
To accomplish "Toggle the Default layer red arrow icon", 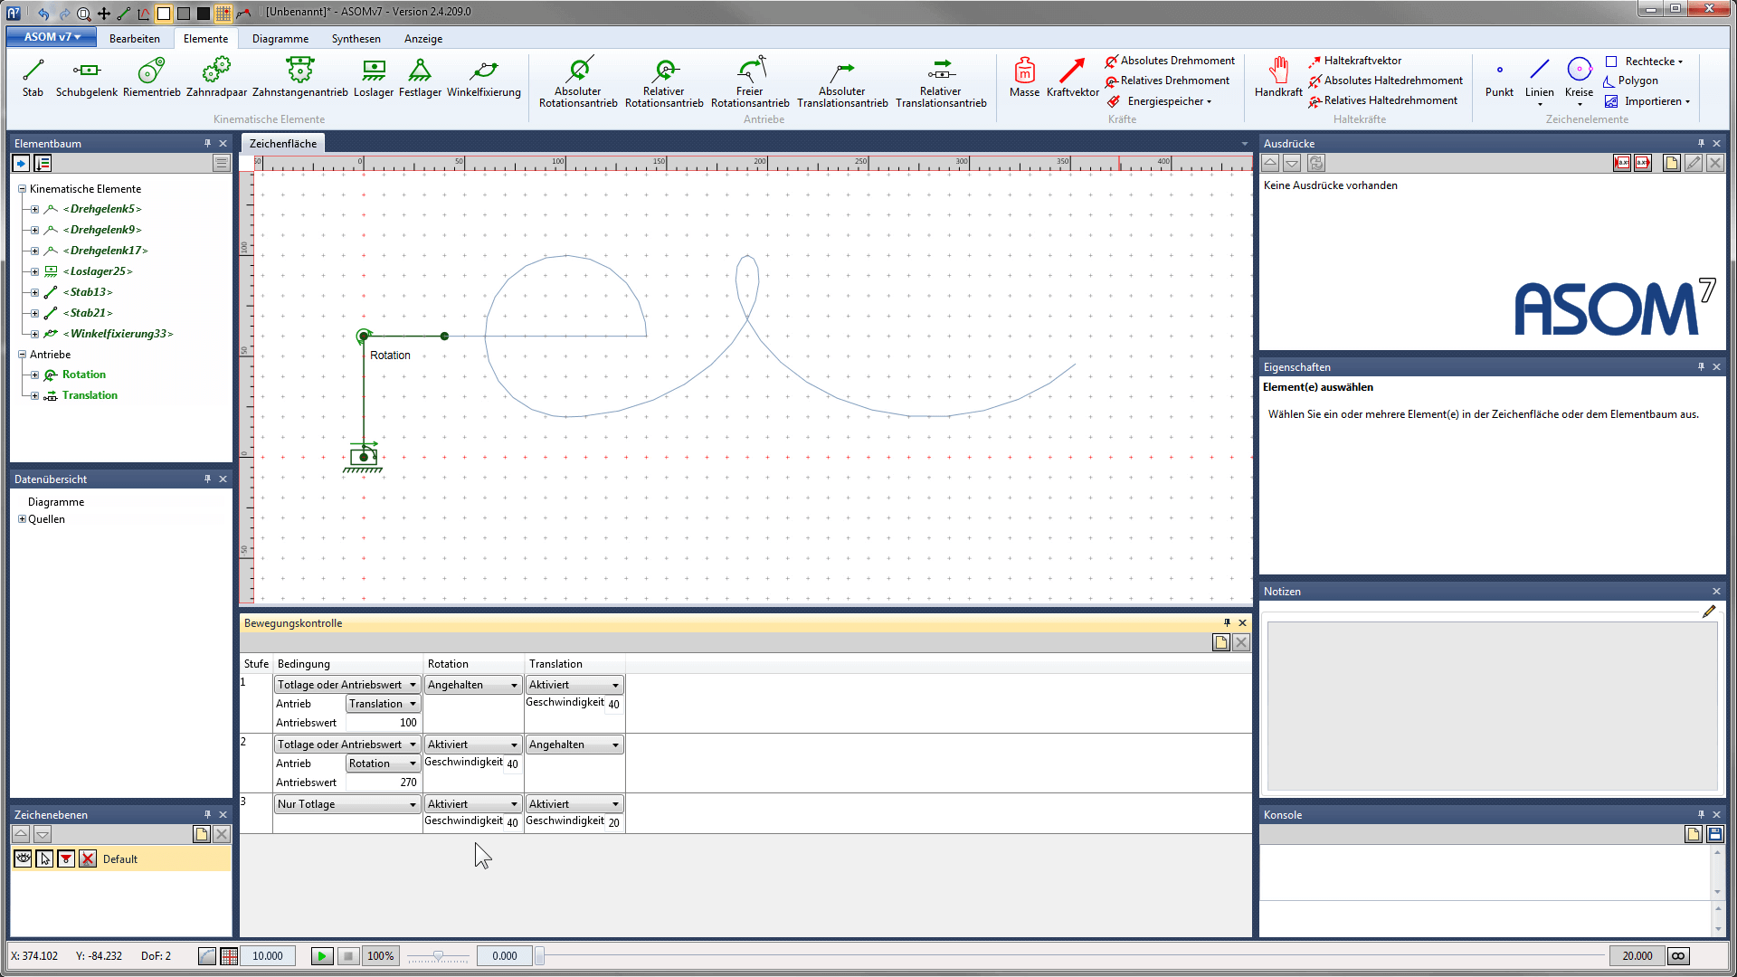I will 66,858.
